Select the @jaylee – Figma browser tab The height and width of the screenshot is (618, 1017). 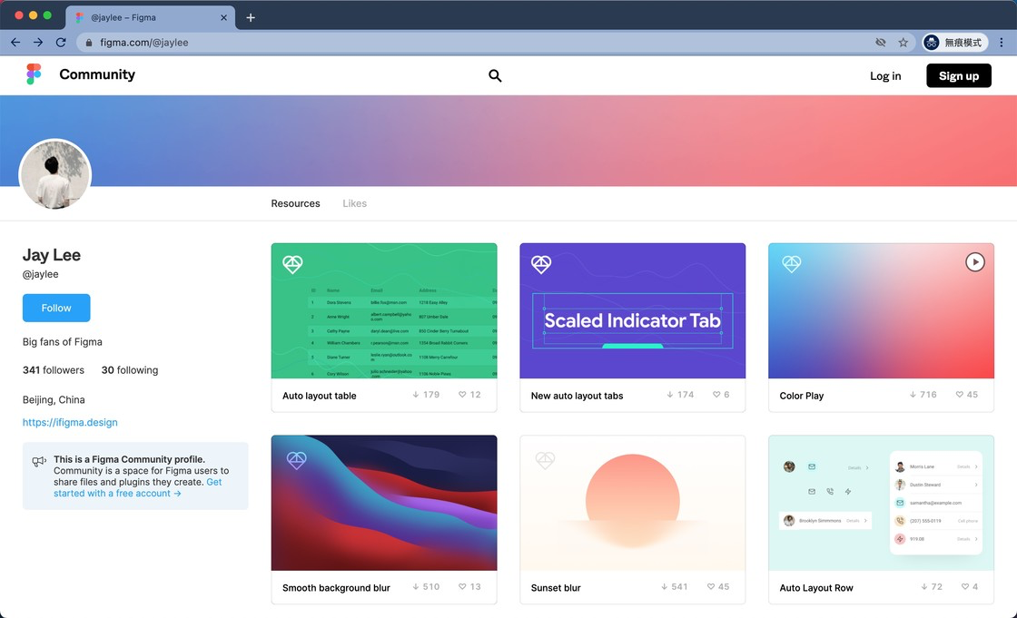[x=151, y=17]
